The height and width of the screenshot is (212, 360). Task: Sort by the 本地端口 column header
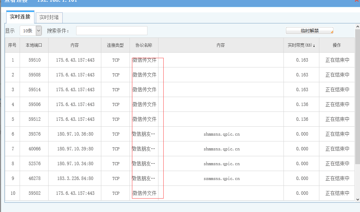(34, 45)
